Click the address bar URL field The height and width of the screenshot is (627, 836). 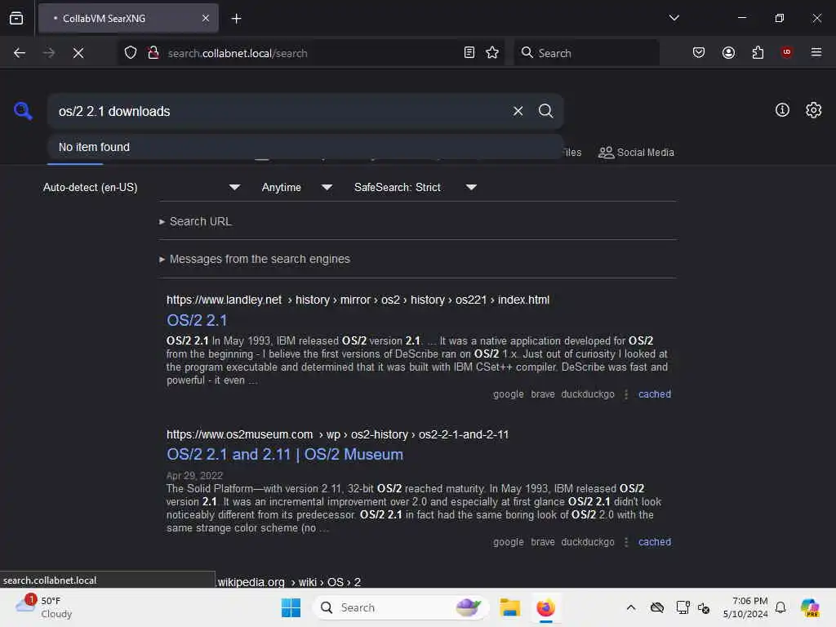(311, 53)
